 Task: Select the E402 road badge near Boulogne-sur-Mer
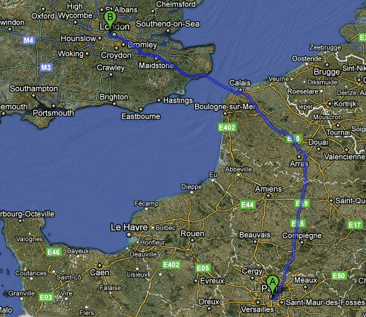point(227,127)
